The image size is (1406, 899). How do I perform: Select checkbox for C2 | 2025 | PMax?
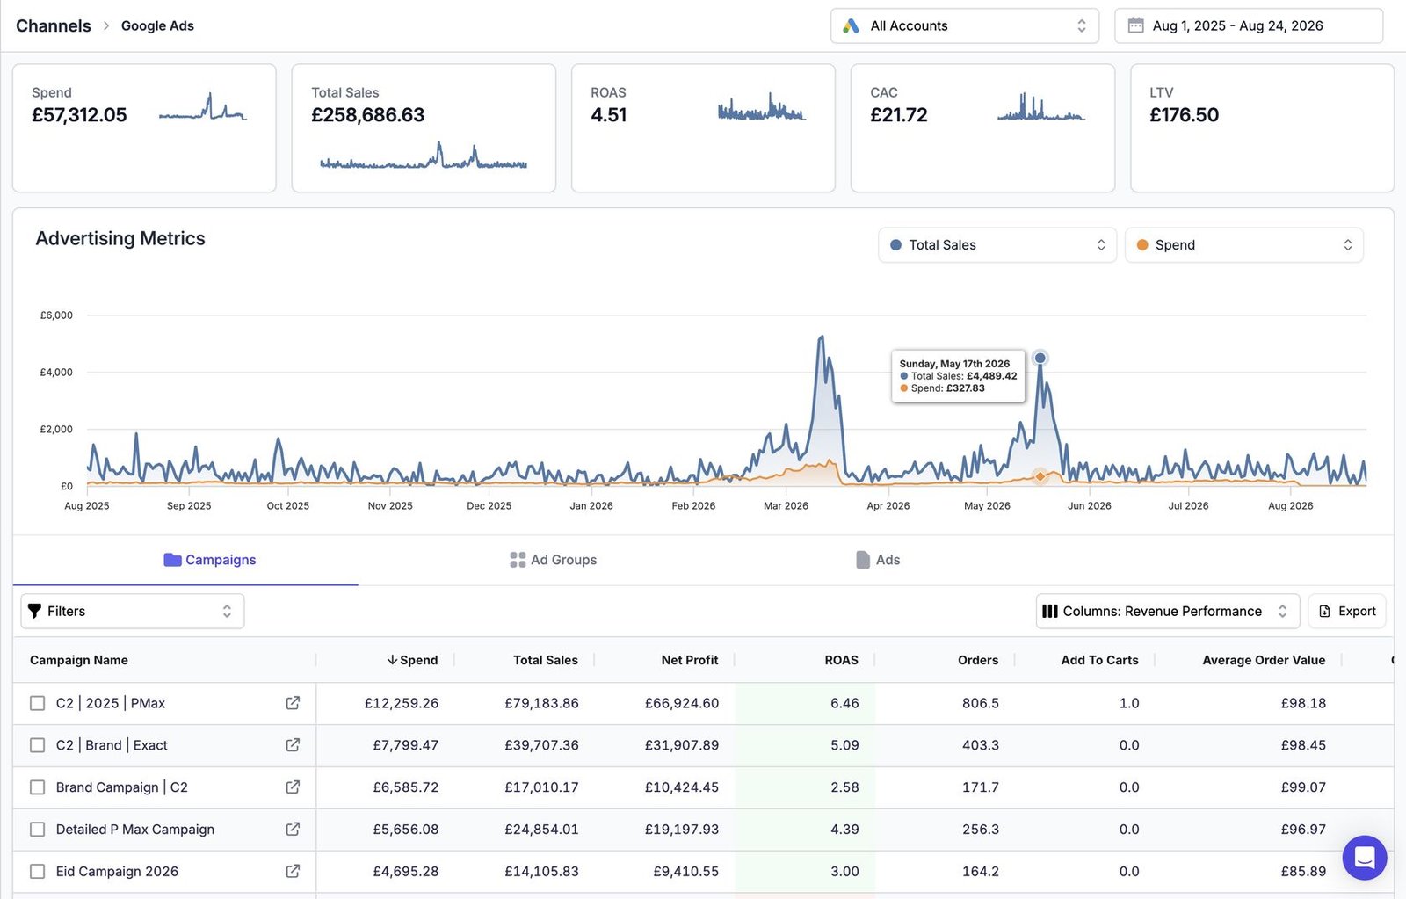[x=37, y=703]
